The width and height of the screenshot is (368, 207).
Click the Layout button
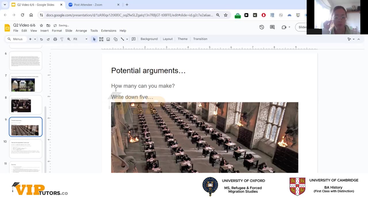[x=168, y=39]
